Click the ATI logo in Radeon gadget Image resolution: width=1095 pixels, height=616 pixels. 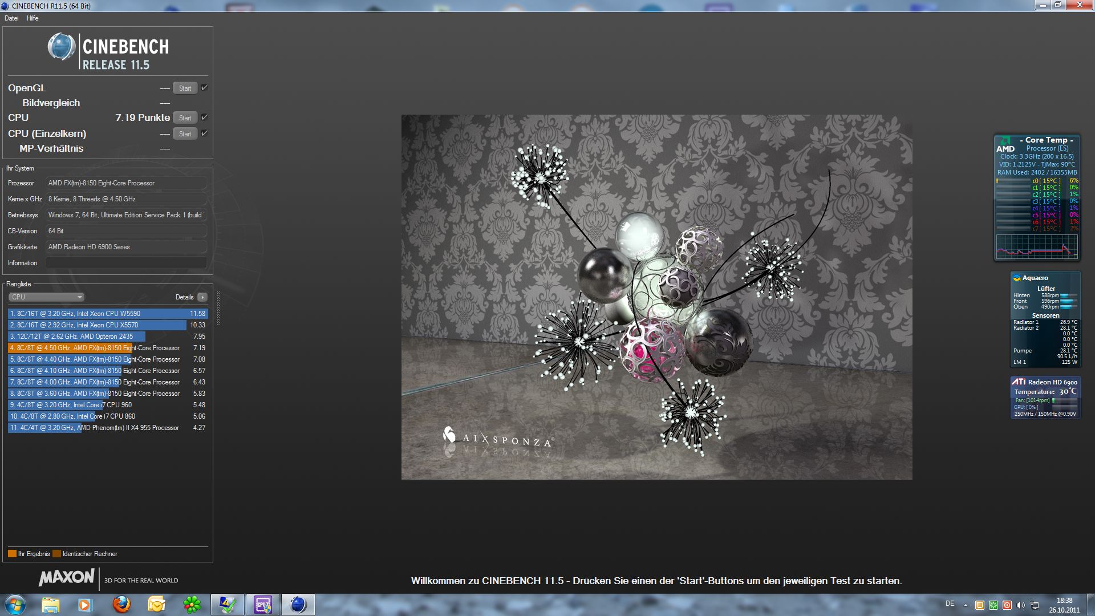point(1019,382)
